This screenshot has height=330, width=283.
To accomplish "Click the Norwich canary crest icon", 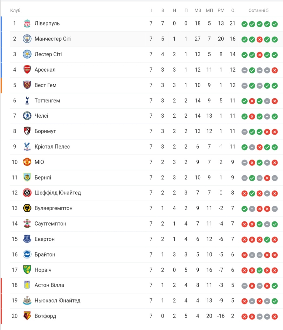I will coord(27,270).
